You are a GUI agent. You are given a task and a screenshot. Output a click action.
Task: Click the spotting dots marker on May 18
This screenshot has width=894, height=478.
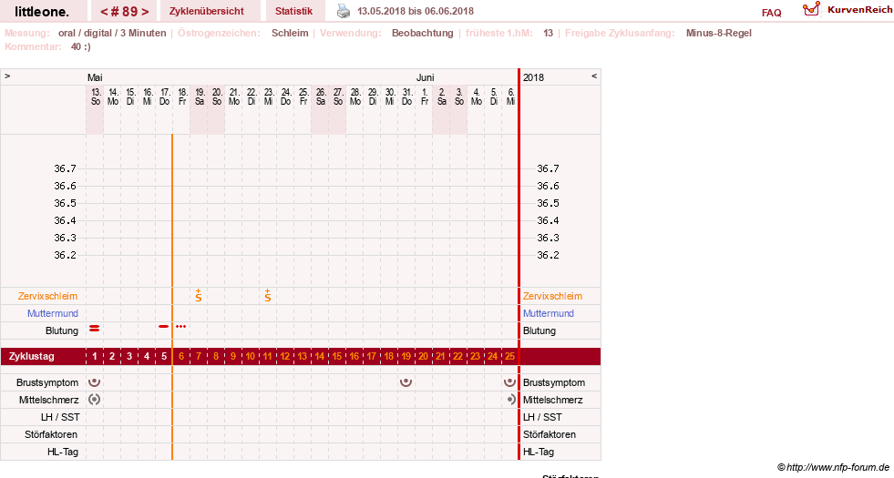click(x=180, y=327)
